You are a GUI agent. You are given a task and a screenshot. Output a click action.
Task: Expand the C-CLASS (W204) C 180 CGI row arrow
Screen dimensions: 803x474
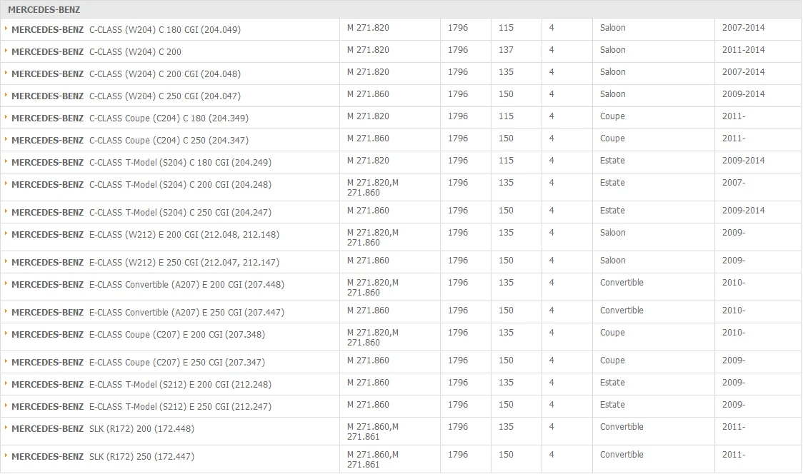click(6, 29)
